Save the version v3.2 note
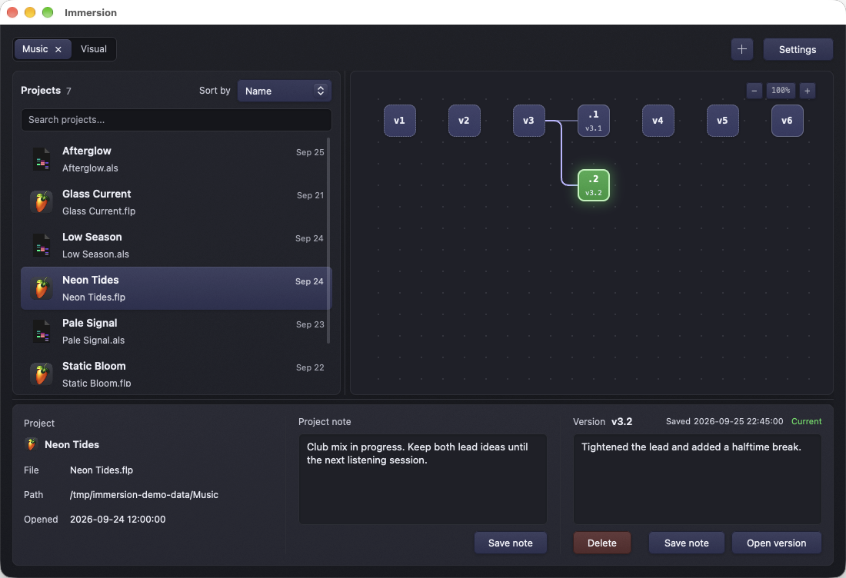The image size is (846, 578). pyautogui.click(x=686, y=543)
